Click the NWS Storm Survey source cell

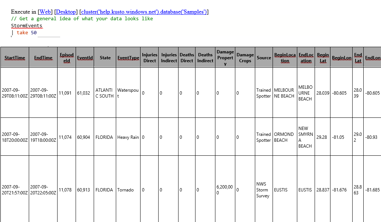264,190
